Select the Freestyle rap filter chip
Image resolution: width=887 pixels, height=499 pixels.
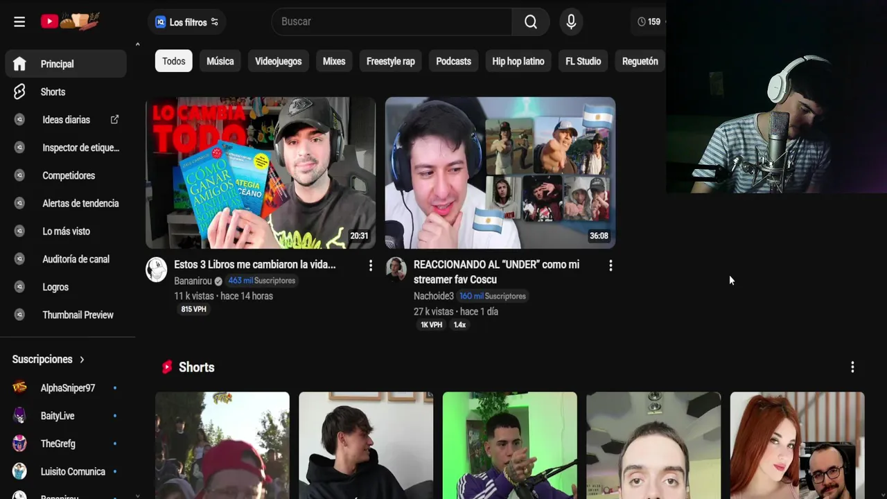(391, 61)
